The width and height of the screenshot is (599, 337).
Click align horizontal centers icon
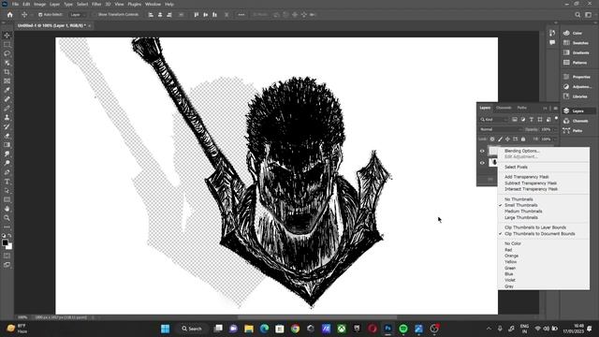click(160, 15)
